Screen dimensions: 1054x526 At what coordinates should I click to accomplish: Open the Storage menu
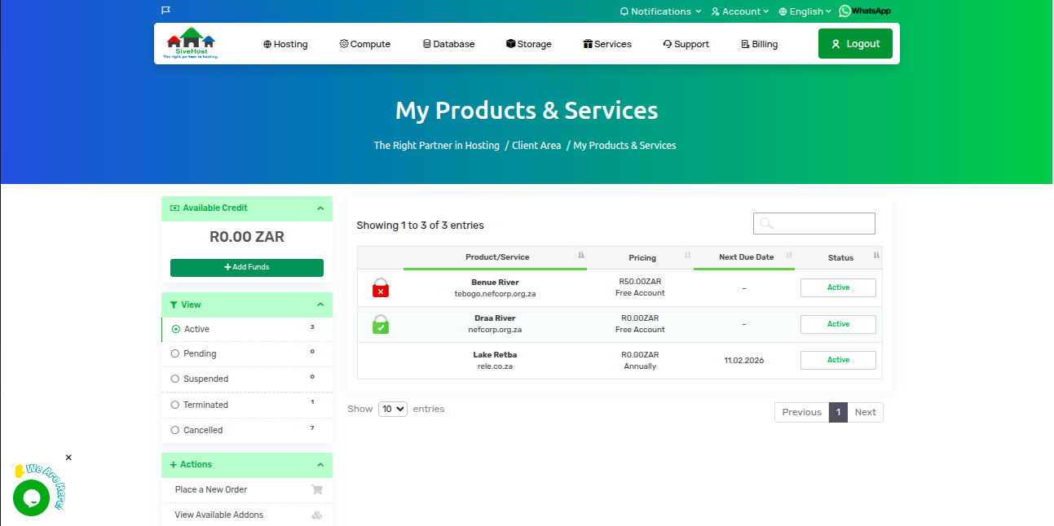tap(528, 44)
